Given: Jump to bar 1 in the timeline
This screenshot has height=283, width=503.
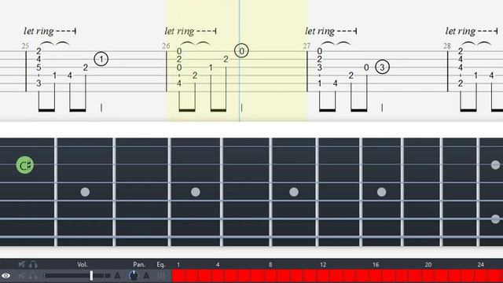Looking at the screenshot, I should point(178,265).
